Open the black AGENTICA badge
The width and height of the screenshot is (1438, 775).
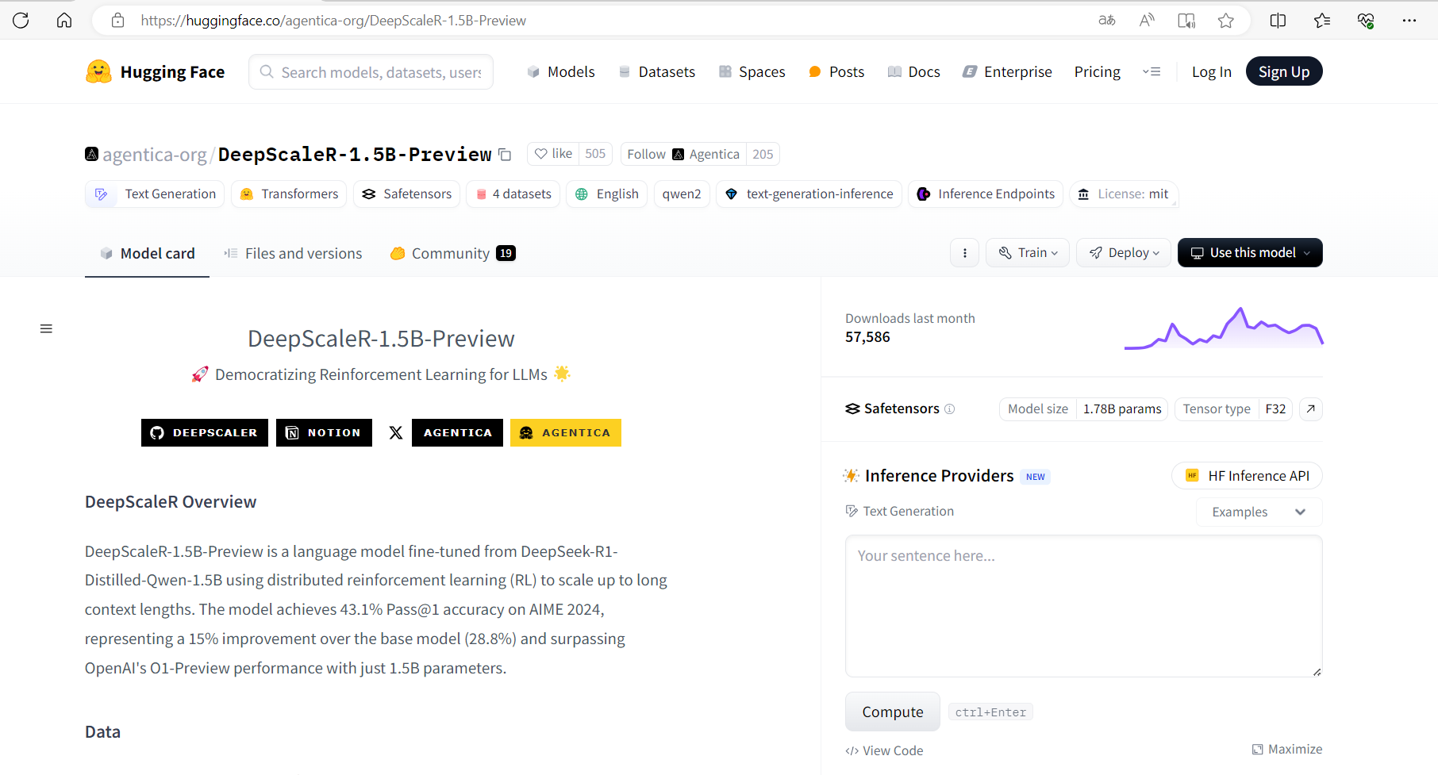tap(457, 432)
